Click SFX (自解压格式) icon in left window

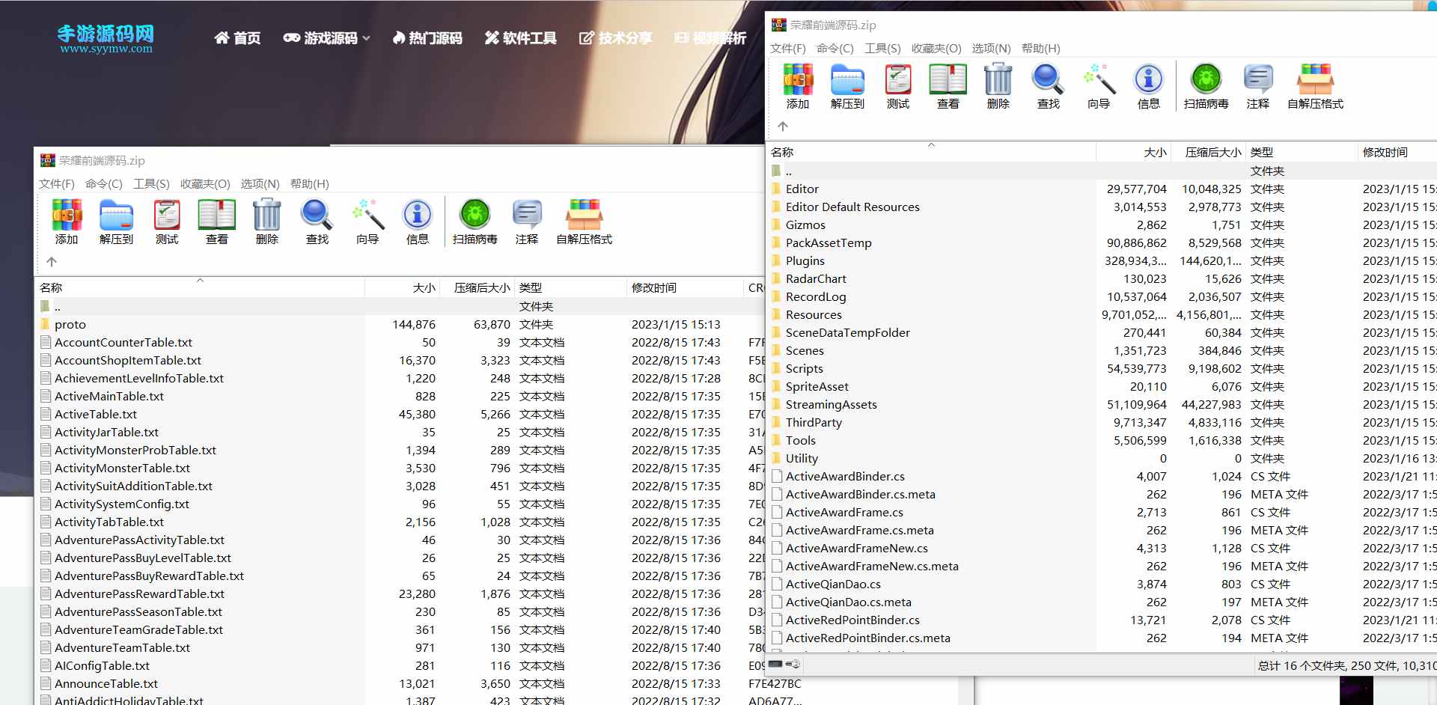click(x=584, y=222)
